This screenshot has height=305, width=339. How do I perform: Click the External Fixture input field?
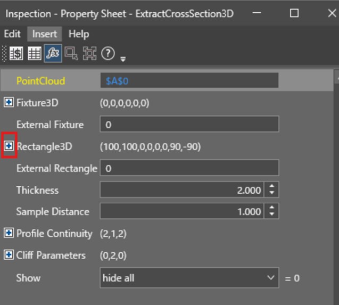[189, 125]
